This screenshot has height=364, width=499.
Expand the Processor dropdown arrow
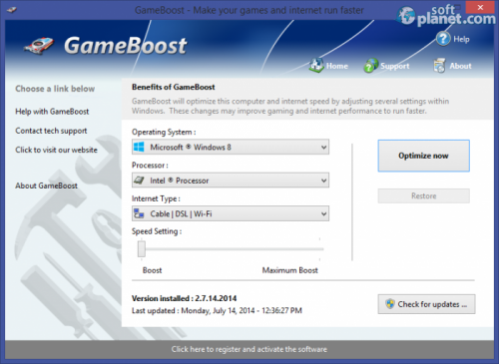pyautogui.click(x=323, y=181)
